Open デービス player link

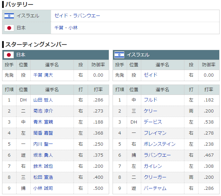pyautogui.click(x=153, y=122)
